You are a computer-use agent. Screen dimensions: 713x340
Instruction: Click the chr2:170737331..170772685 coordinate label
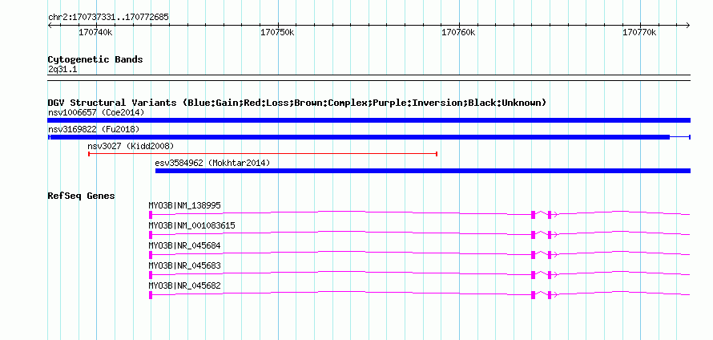[x=108, y=18]
